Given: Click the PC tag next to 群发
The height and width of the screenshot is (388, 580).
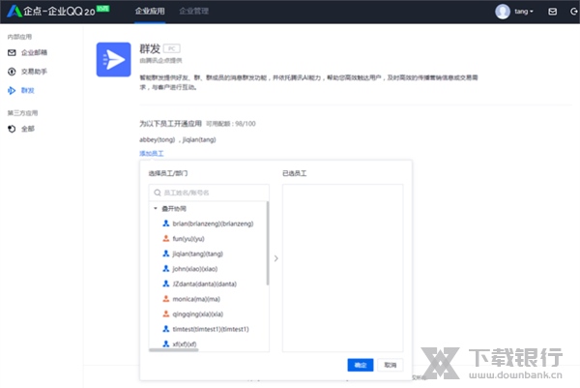Looking at the screenshot, I should click(x=172, y=48).
